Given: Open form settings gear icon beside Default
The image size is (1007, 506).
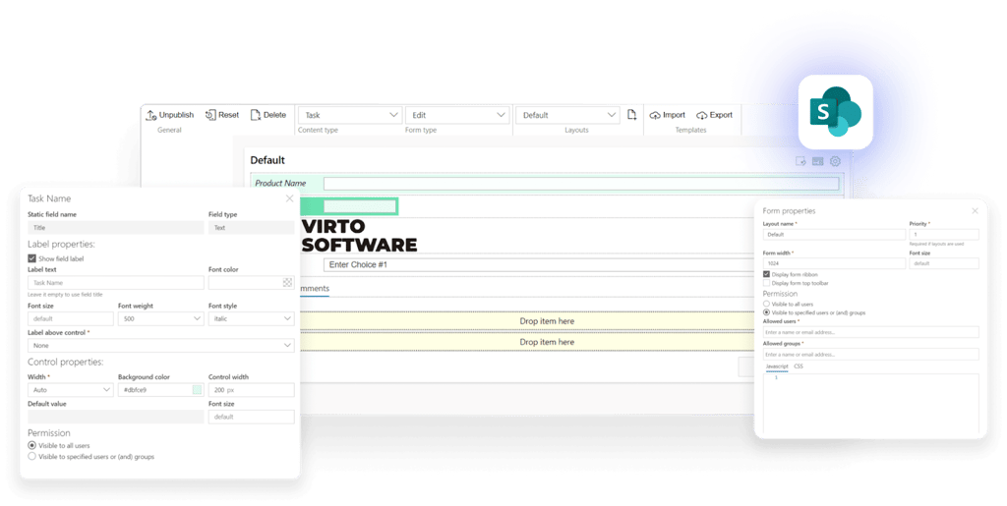Looking at the screenshot, I should point(835,161).
